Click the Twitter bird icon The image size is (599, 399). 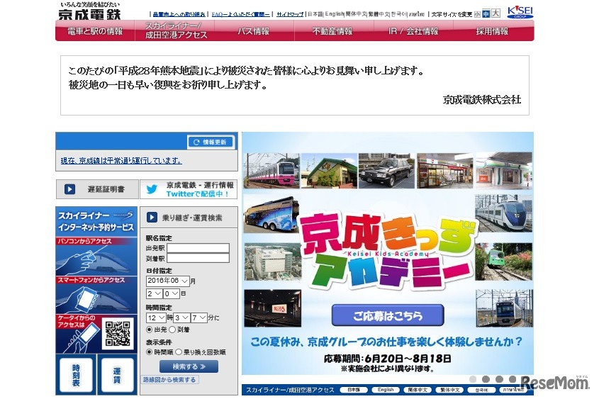[152, 189]
